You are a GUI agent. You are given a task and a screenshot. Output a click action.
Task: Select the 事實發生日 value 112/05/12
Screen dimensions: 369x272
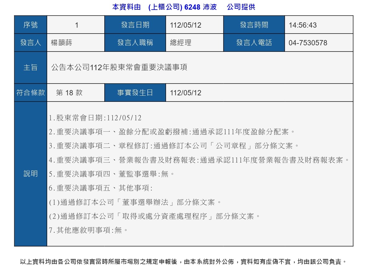(x=186, y=93)
